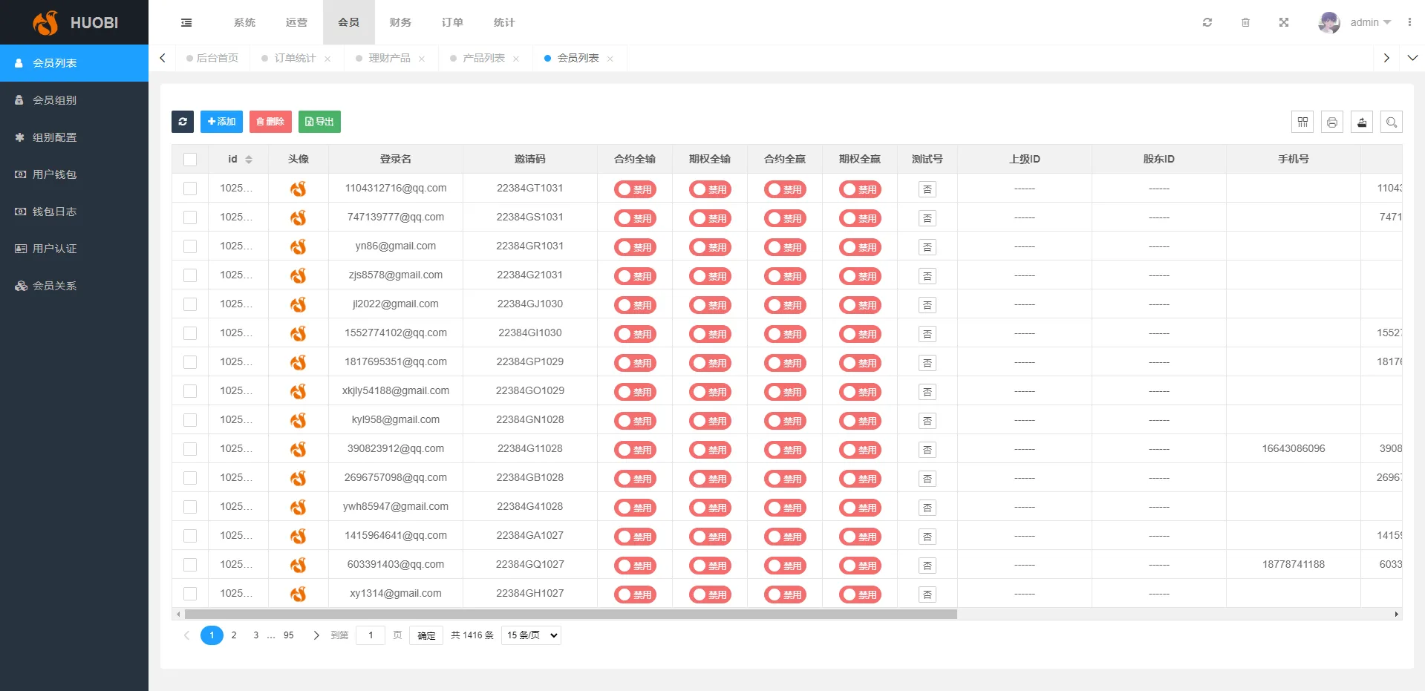
Task: Click the trash icon in top header
Action: (x=1245, y=22)
